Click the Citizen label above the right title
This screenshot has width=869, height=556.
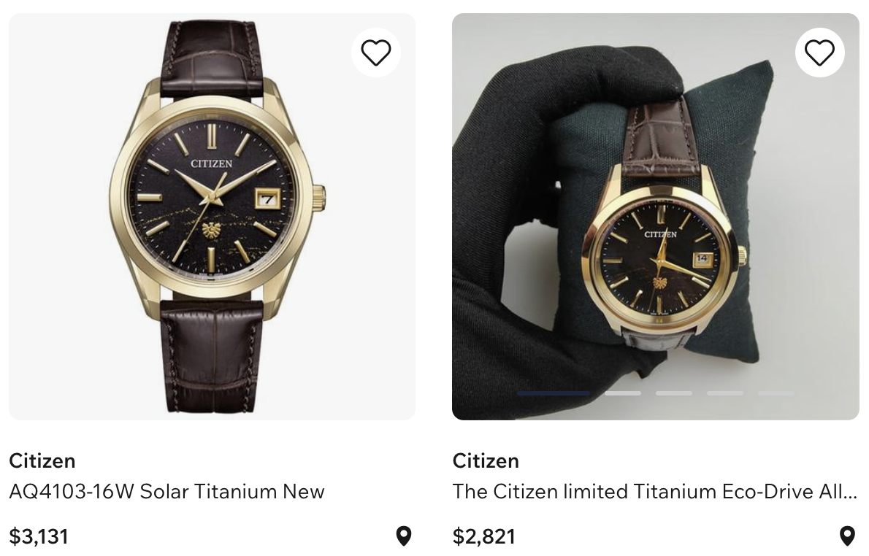[x=486, y=460]
